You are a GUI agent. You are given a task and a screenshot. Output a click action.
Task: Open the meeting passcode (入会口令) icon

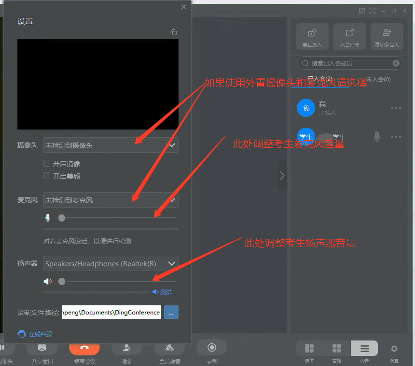tap(349, 37)
